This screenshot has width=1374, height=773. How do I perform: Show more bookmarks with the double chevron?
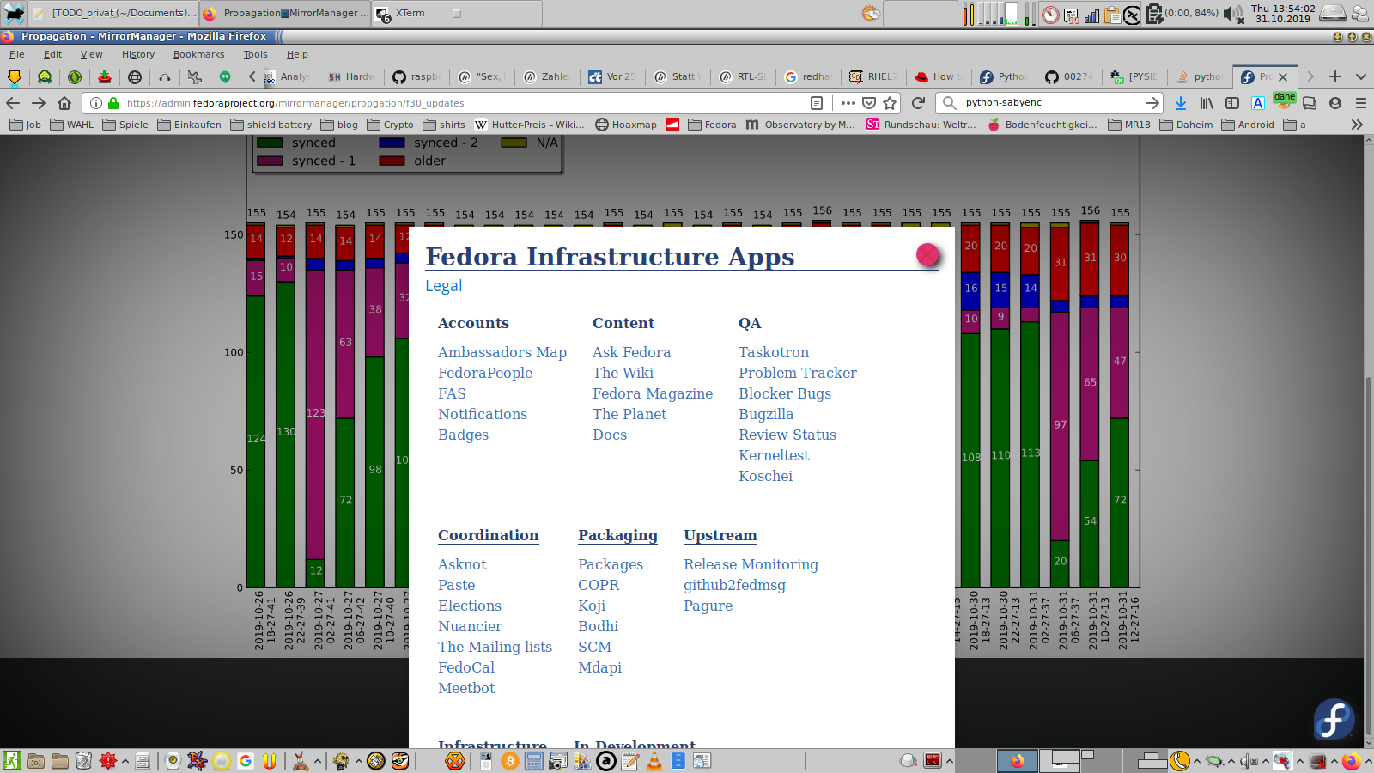click(1357, 125)
